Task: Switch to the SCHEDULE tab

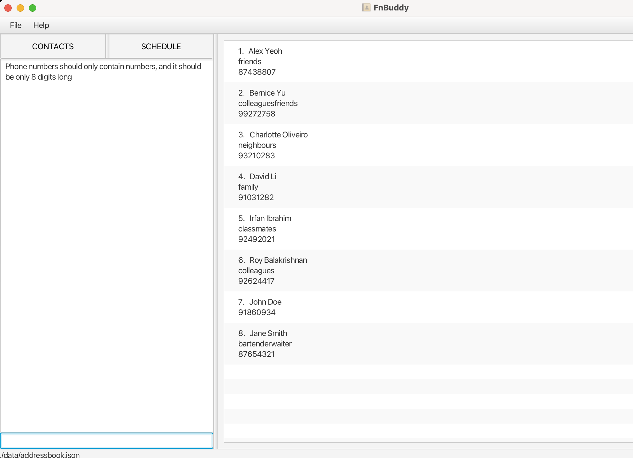Action: (161, 46)
